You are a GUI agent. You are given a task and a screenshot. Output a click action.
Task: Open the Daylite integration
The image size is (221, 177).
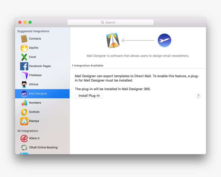pos(24,48)
